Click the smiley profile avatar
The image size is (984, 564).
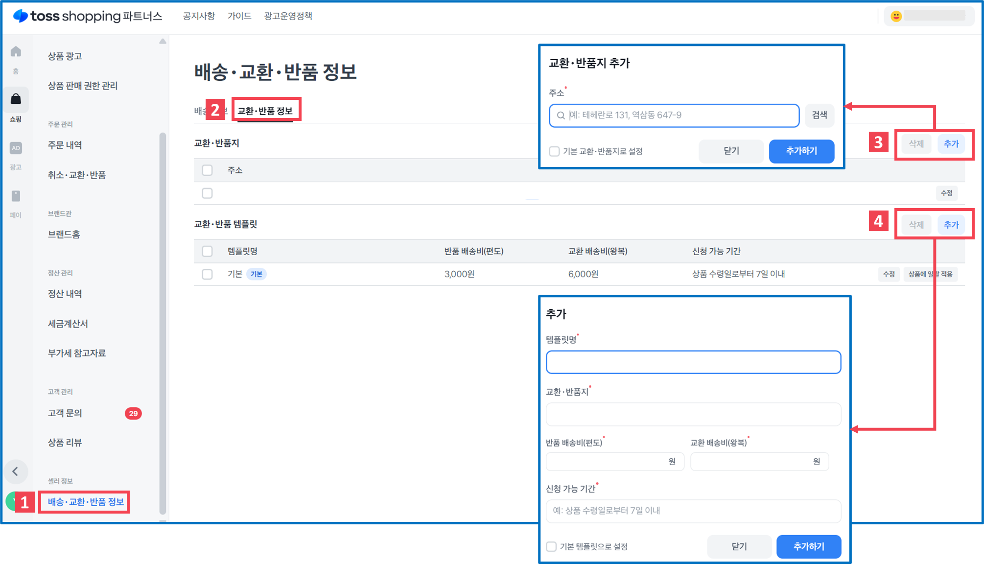[x=896, y=16]
